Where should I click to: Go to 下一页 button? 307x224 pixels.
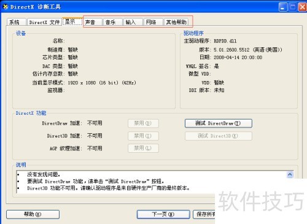(163, 214)
